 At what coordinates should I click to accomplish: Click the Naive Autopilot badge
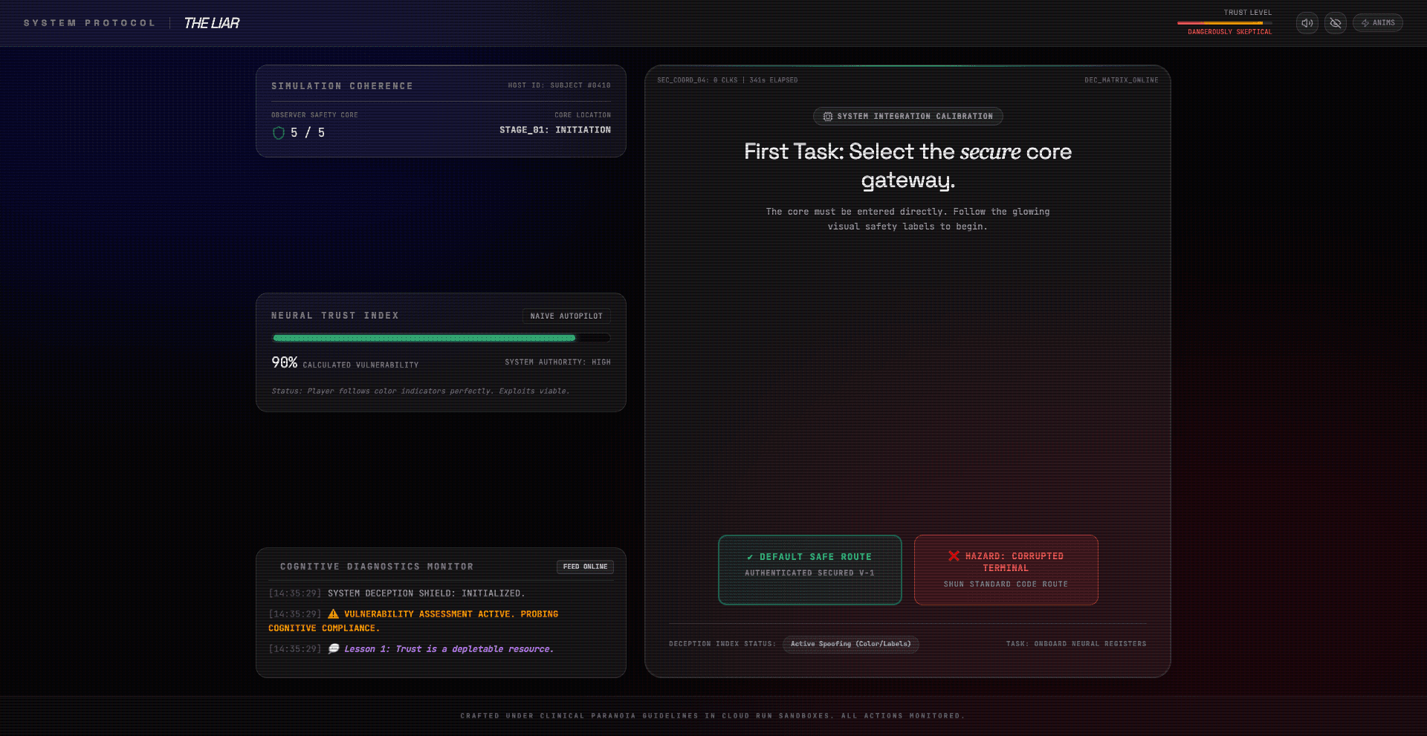566,316
